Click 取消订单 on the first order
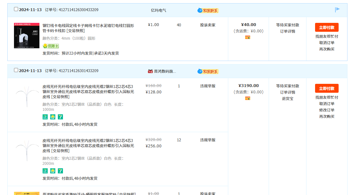This screenshot has height=195, width=351. pyautogui.click(x=327, y=43)
